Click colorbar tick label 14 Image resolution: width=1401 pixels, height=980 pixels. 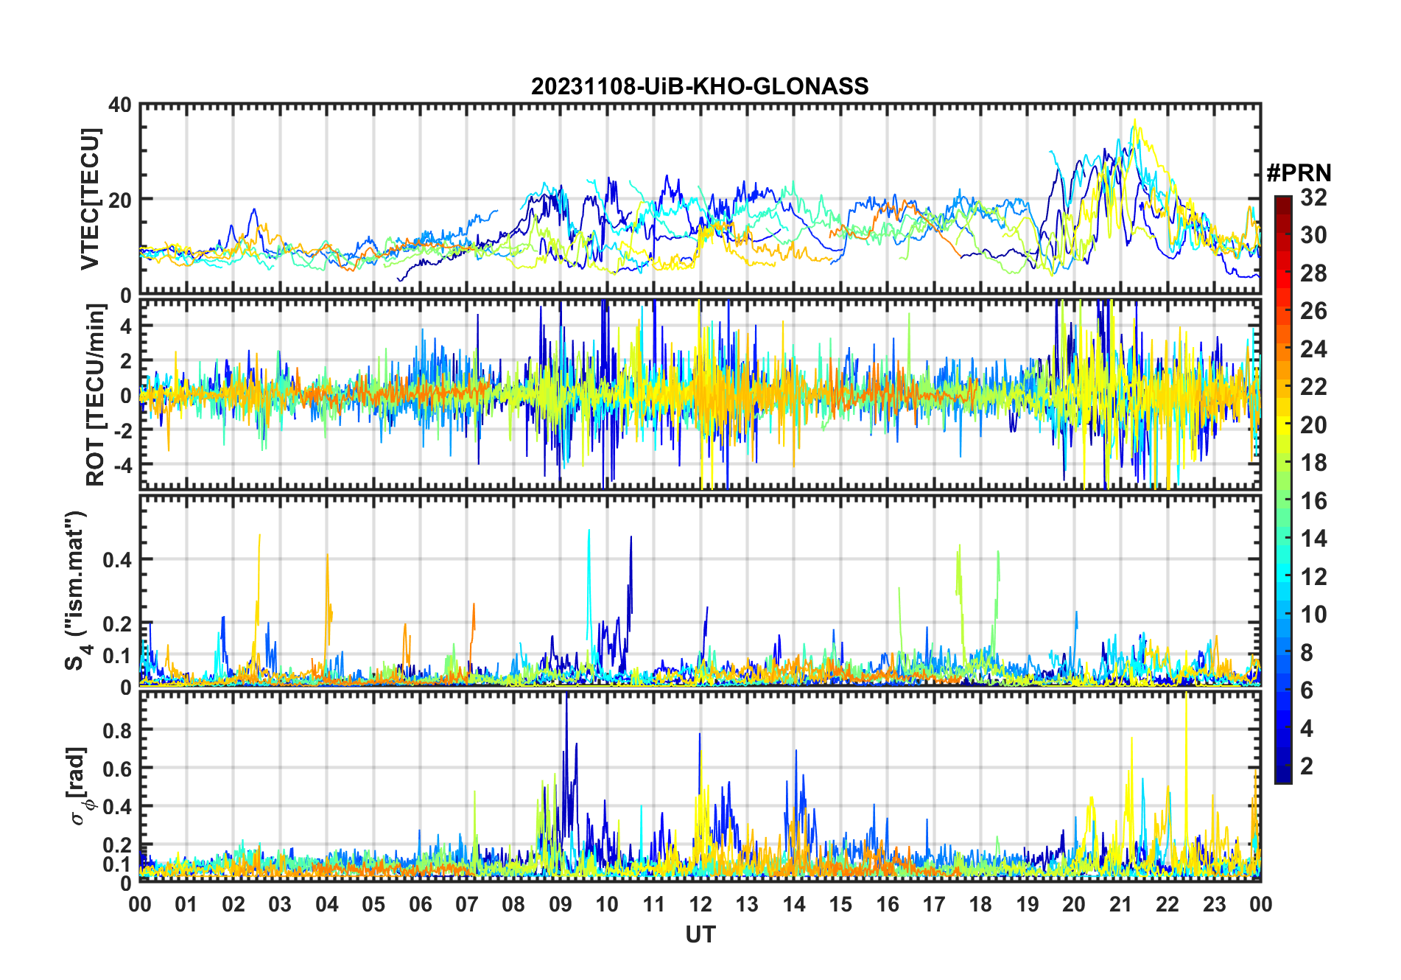click(x=1313, y=539)
